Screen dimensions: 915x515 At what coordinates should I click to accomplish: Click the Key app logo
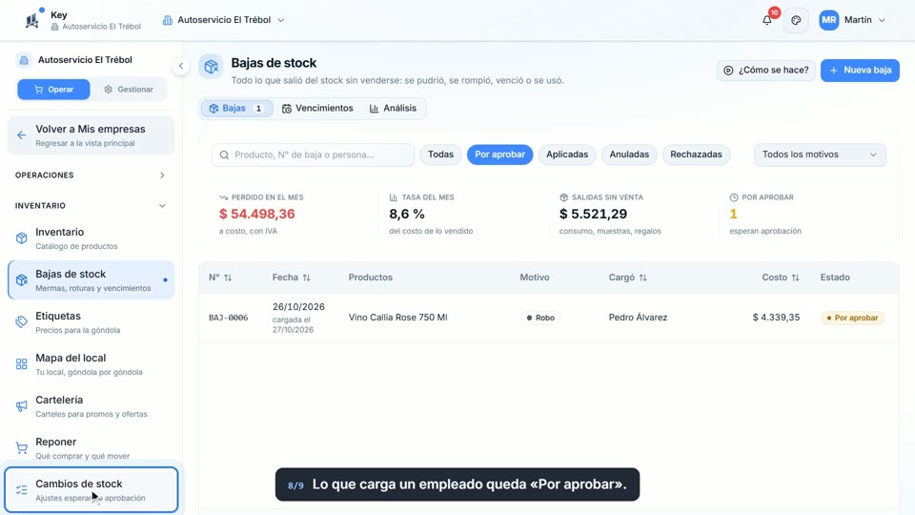[x=32, y=20]
